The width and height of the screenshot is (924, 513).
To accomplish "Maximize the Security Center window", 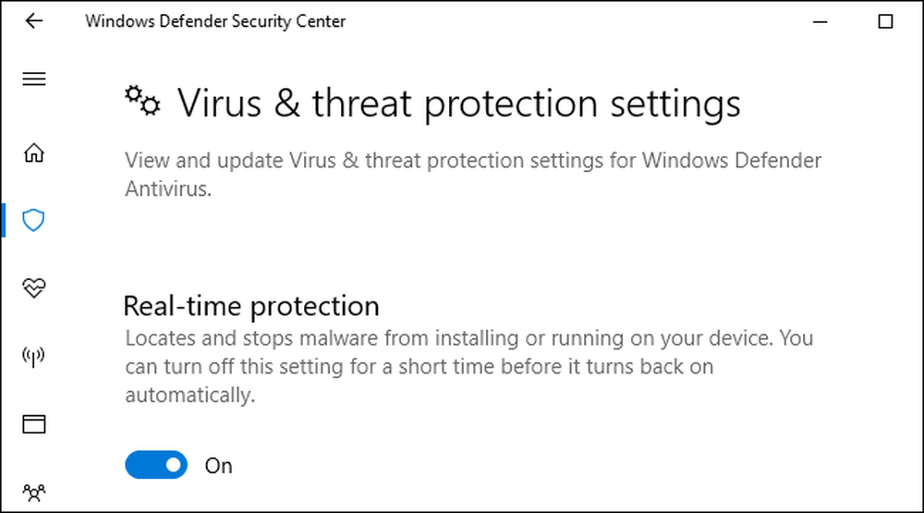I will [x=885, y=22].
